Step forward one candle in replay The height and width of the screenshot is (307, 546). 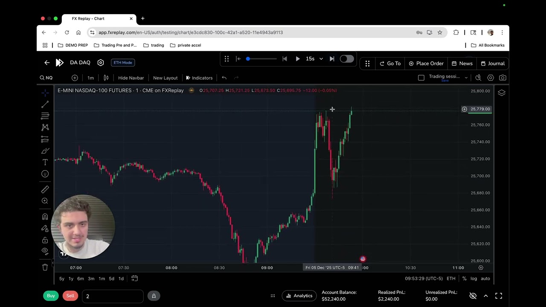coord(332,59)
